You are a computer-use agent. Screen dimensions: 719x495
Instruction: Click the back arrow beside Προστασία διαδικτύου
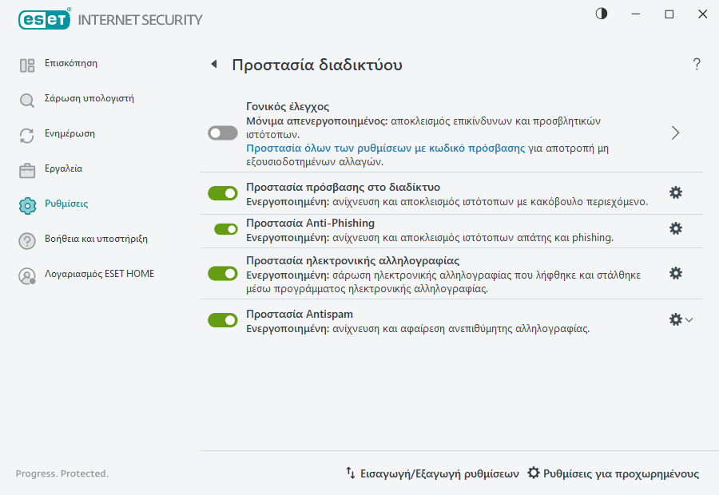pyautogui.click(x=213, y=64)
